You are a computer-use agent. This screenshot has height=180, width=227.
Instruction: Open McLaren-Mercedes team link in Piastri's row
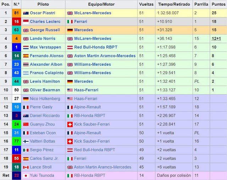[93, 13]
